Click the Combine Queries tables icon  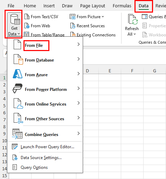17,134
